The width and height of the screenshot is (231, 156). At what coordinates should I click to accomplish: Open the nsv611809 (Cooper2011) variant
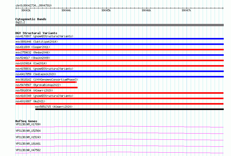(x=33, y=47)
